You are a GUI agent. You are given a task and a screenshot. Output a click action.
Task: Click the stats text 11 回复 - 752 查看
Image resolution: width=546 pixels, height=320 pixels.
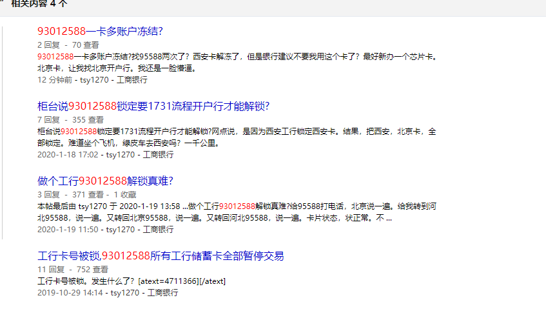click(x=73, y=270)
